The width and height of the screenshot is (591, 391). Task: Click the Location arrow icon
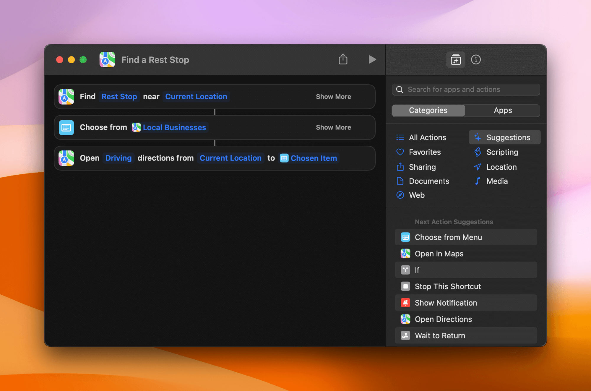pos(478,167)
